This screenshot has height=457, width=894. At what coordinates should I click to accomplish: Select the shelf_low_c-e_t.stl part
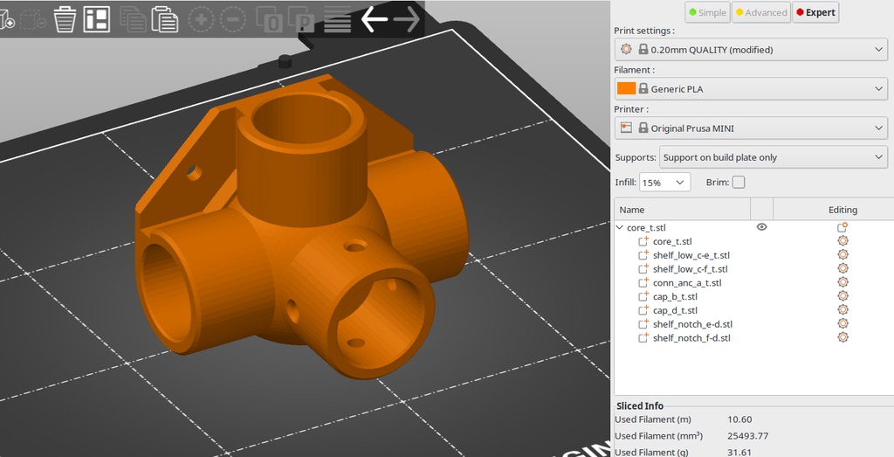point(691,255)
